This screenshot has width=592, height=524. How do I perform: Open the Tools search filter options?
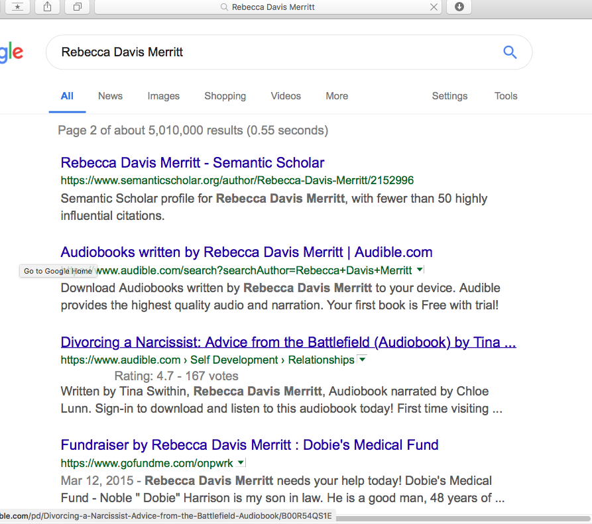pos(505,96)
